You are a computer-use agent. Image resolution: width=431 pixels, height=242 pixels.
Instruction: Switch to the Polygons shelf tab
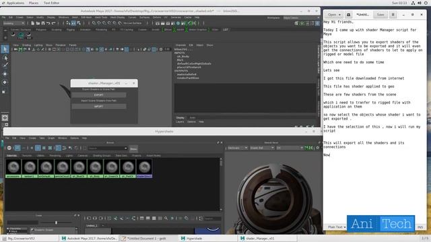click(41, 30)
